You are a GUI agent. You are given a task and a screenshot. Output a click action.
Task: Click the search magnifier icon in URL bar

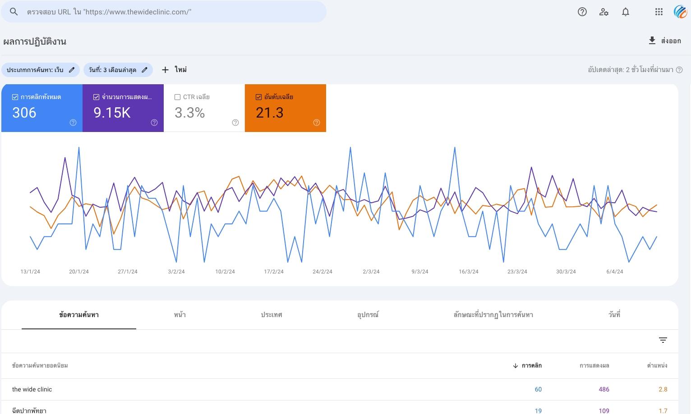[14, 12]
